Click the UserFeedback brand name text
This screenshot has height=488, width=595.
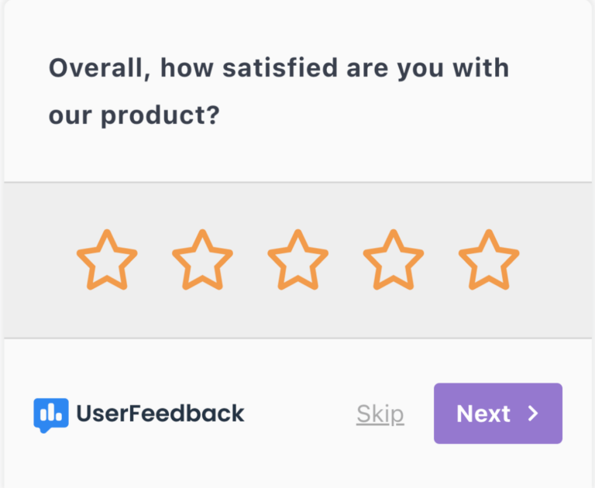(160, 414)
